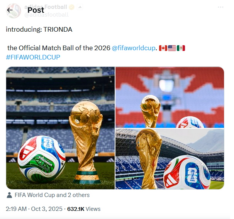Click the affiliate badge beside the verified badge

(79, 7)
